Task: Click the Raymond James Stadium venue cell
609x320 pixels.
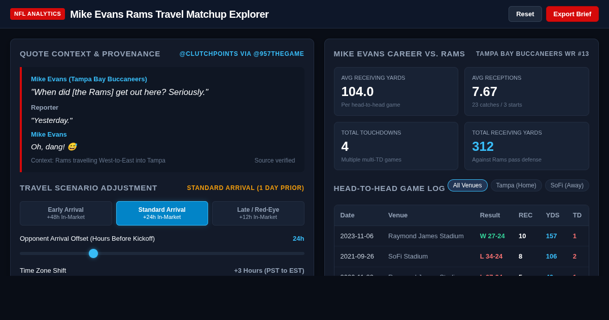Action: [x=426, y=236]
